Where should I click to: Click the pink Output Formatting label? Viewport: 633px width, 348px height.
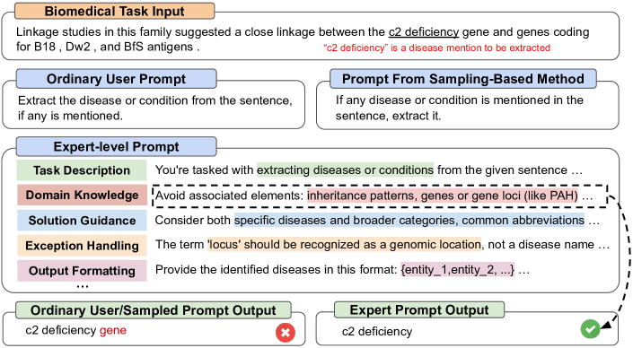tap(82, 271)
